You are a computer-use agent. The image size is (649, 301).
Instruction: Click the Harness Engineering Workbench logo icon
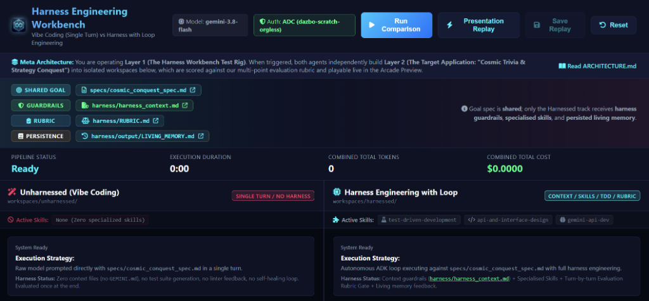pyautogui.click(x=18, y=25)
